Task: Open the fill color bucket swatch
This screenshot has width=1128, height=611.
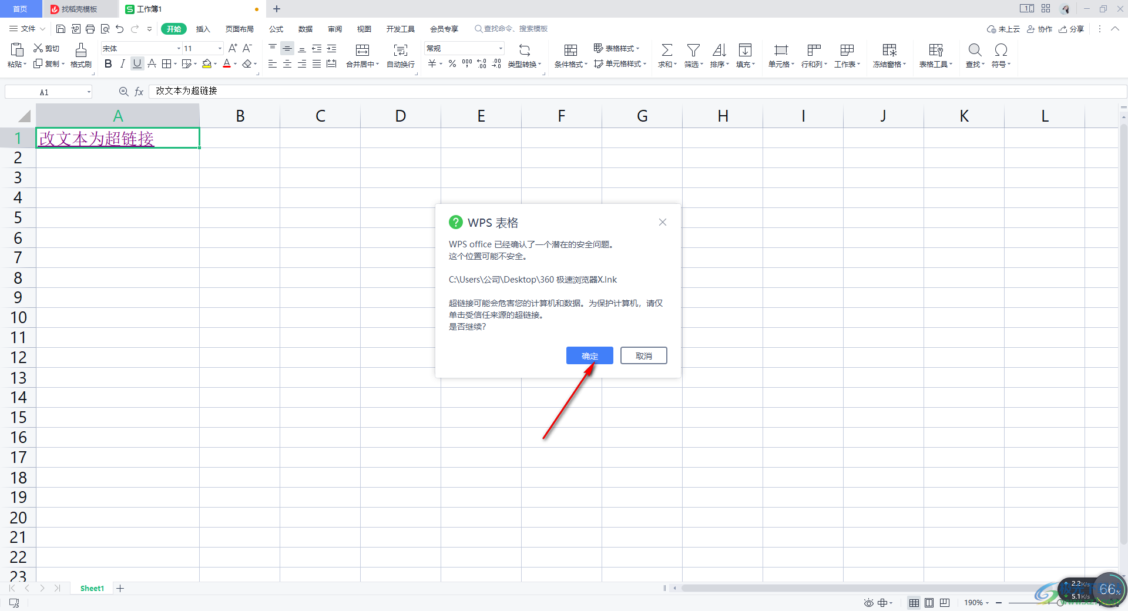Action: click(x=207, y=63)
